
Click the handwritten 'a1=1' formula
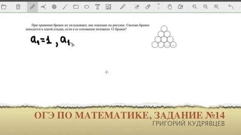click(41, 40)
